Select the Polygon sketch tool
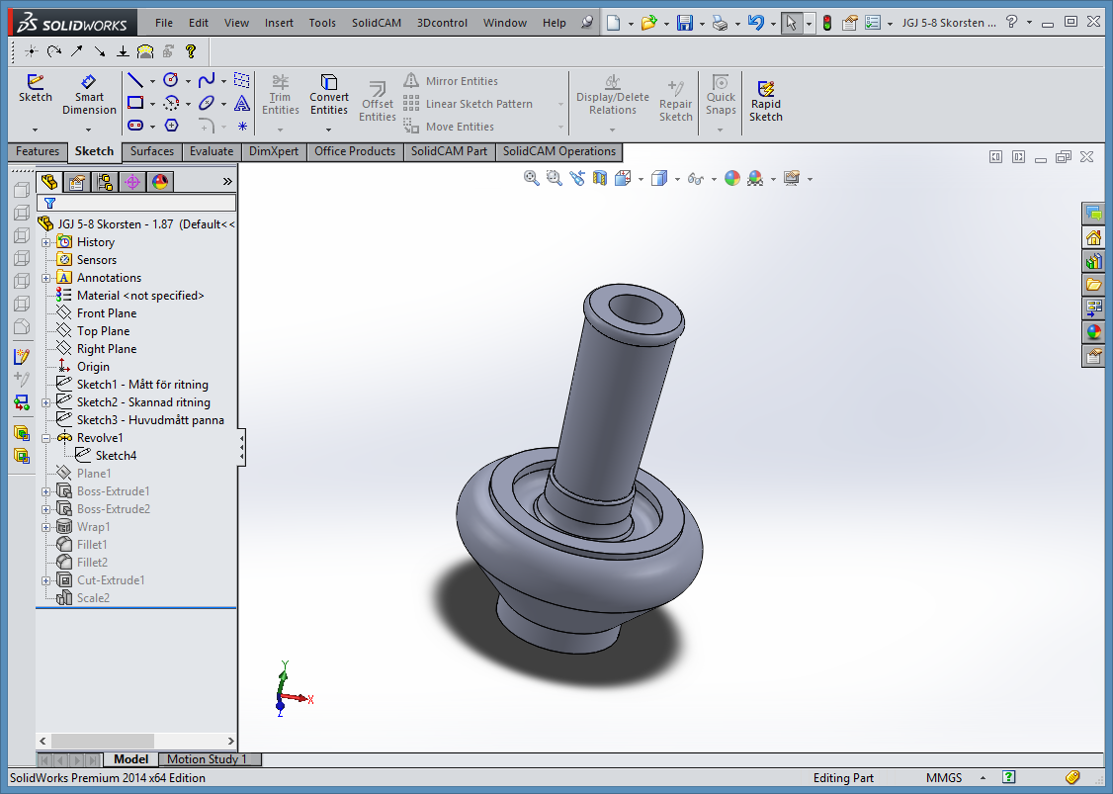Viewport: 1113px width, 794px height. tap(171, 126)
